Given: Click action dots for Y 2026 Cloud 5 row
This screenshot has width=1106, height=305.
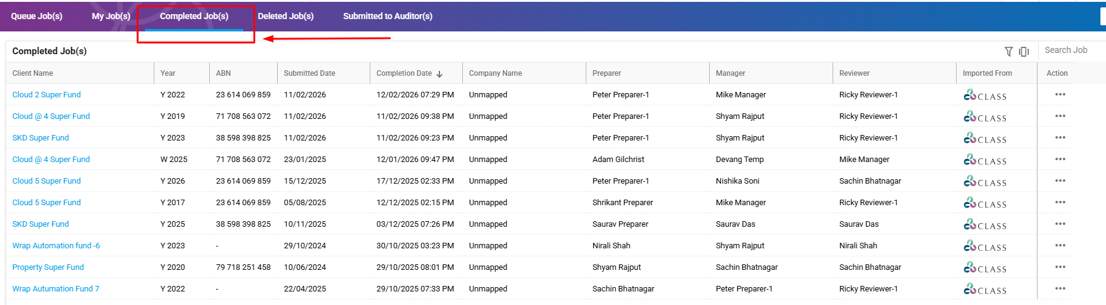Looking at the screenshot, I should (1060, 181).
